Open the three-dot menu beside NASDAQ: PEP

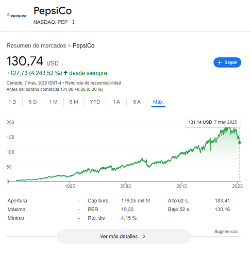(73, 22)
